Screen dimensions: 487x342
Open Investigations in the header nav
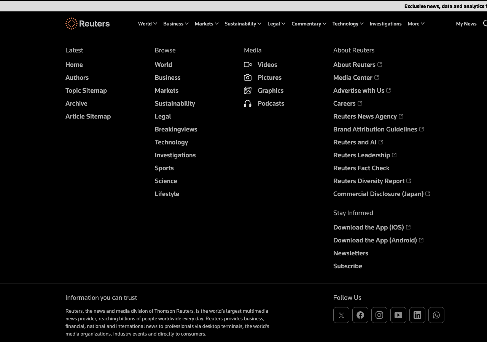tap(385, 24)
